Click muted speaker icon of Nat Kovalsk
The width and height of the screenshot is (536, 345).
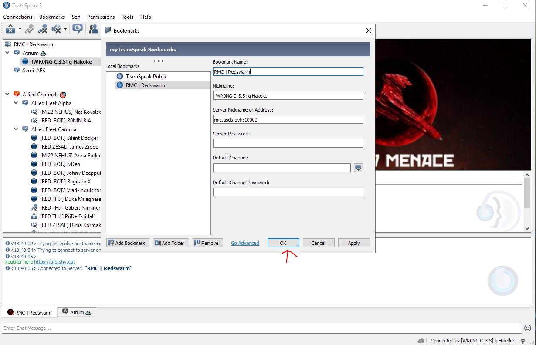tap(34, 112)
